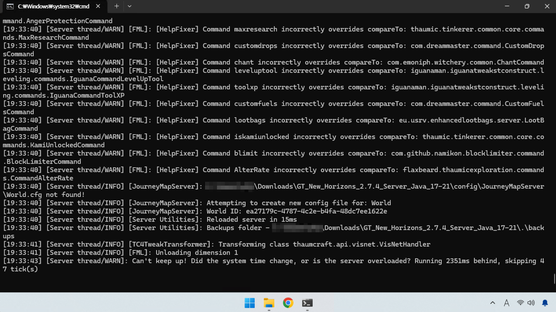Click the 'Transforming class thaumcraft.api.visnet.VisNetHandler' line
This screenshot has width=556, height=312.
click(x=216, y=244)
